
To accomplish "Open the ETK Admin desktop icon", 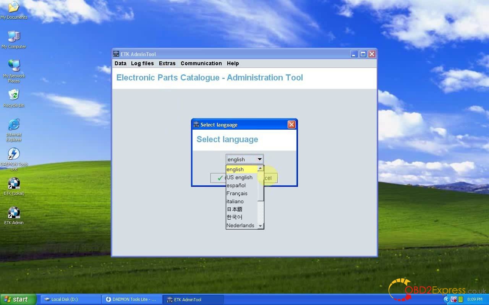I will pyautogui.click(x=14, y=213).
